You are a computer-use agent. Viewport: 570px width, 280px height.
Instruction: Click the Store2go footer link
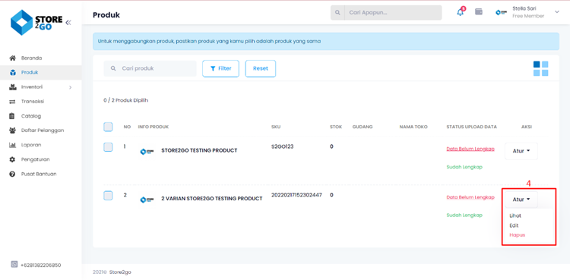point(120,272)
